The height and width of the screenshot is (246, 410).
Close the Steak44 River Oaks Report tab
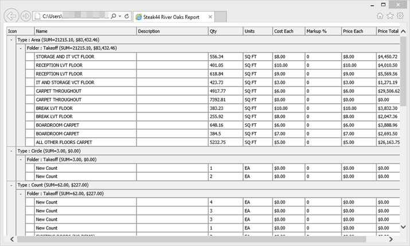[210, 17]
